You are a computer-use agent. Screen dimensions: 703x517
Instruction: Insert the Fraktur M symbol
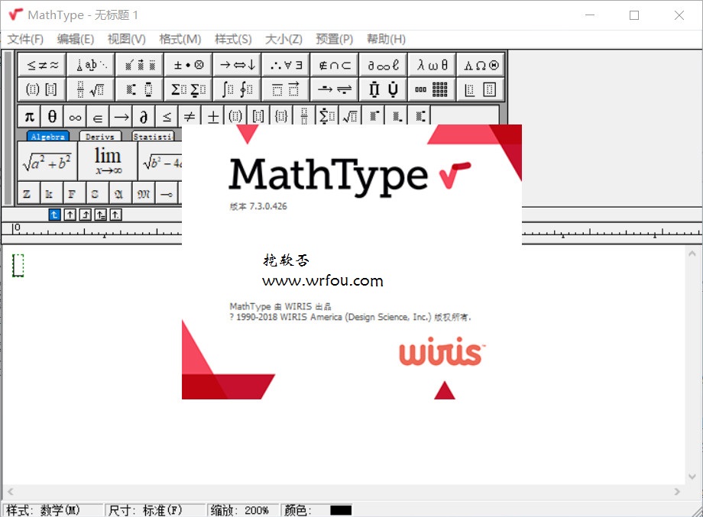point(144,193)
